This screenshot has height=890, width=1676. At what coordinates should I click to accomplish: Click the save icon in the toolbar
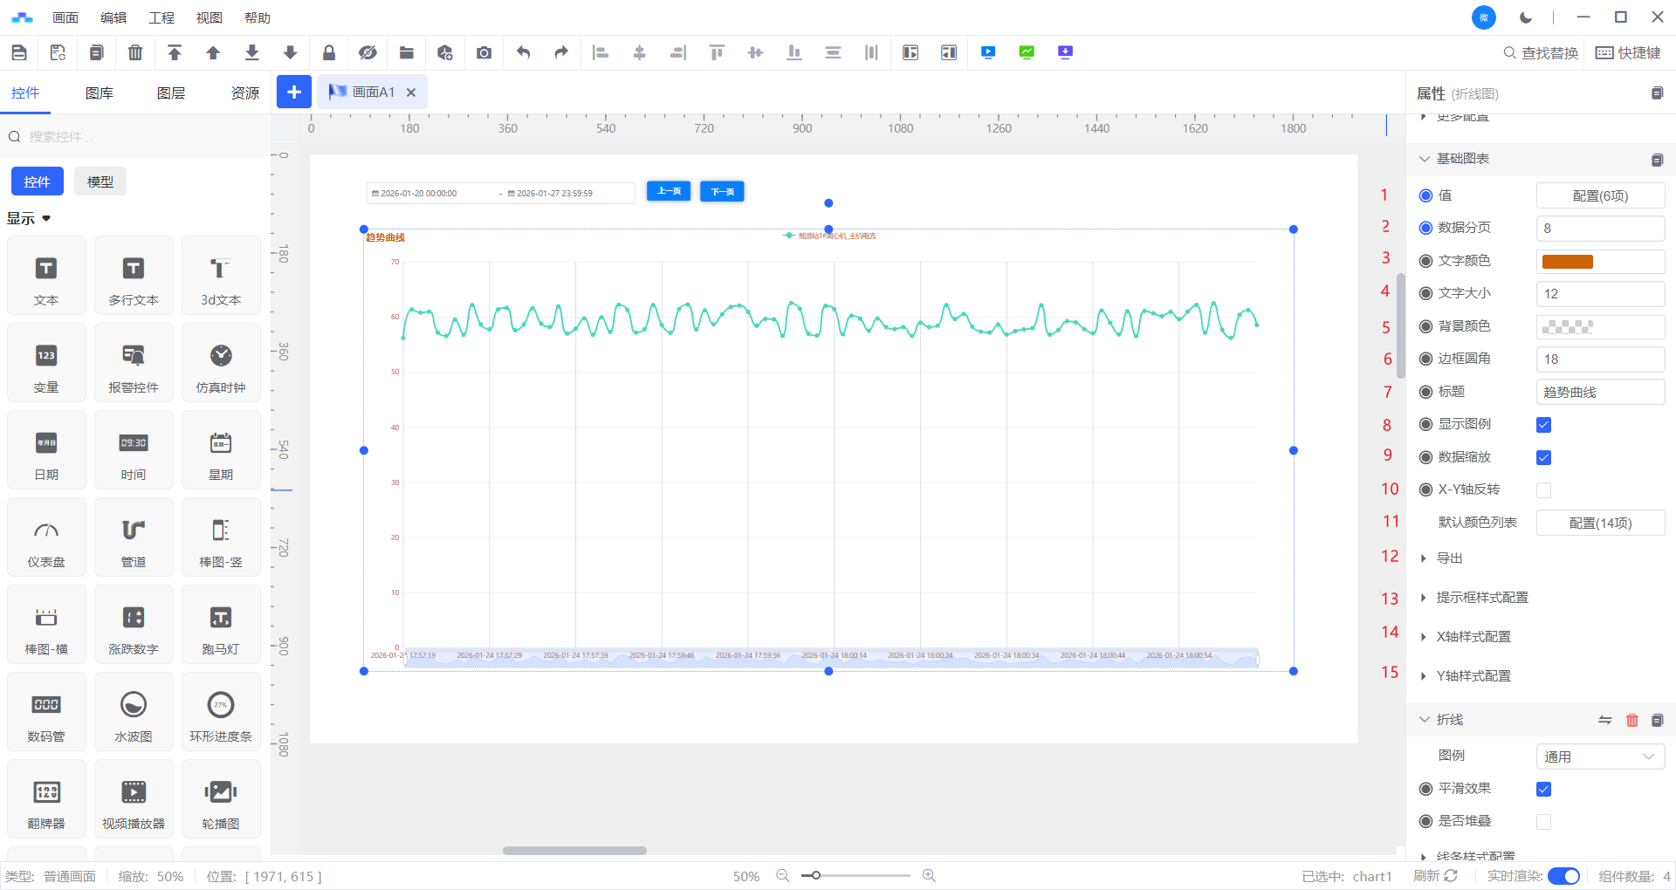click(19, 52)
